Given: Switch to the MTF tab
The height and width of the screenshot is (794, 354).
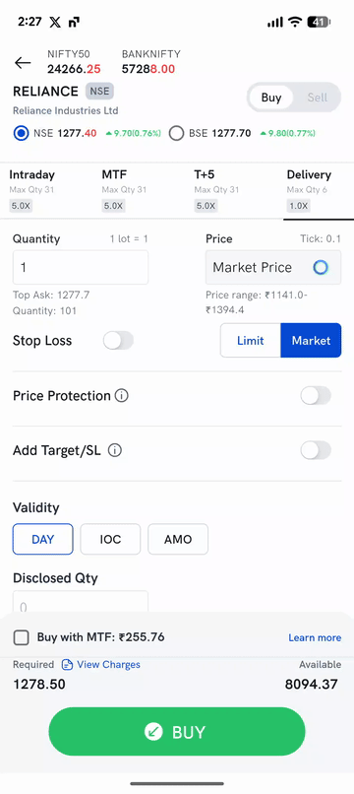Looking at the screenshot, I should (x=125, y=190).
